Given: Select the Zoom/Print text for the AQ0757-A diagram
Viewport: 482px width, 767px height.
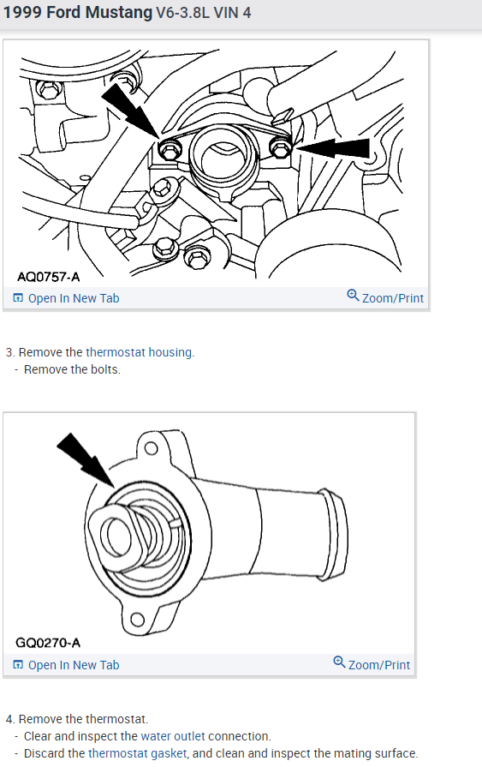Looking at the screenshot, I should point(393,298).
